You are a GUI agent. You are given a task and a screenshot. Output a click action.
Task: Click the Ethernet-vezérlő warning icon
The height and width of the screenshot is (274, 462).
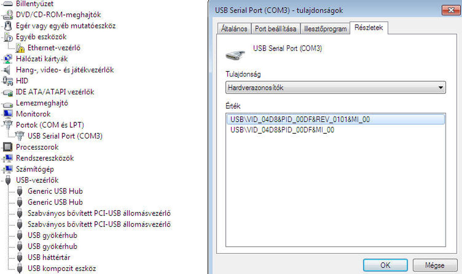[20, 48]
